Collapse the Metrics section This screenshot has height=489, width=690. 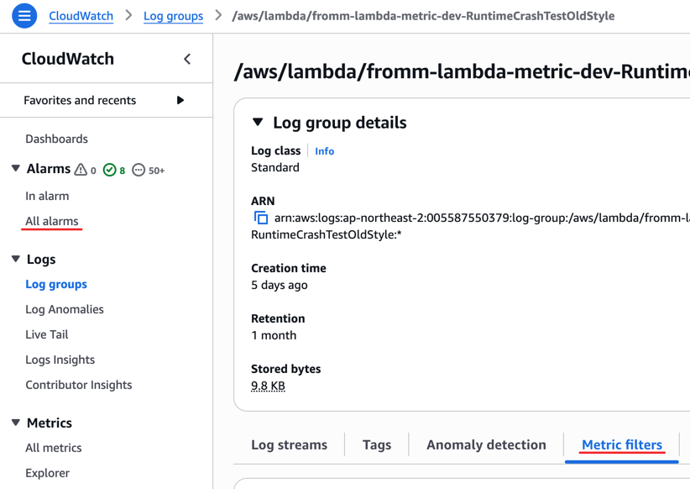[x=16, y=423]
